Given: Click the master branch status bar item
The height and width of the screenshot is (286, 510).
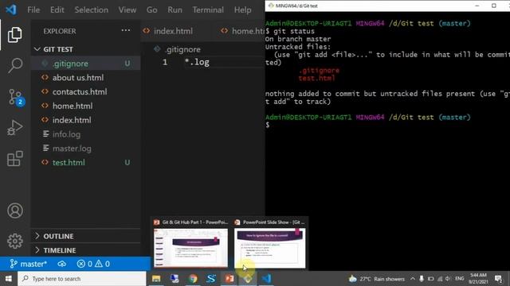Looking at the screenshot, I should (29, 264).
